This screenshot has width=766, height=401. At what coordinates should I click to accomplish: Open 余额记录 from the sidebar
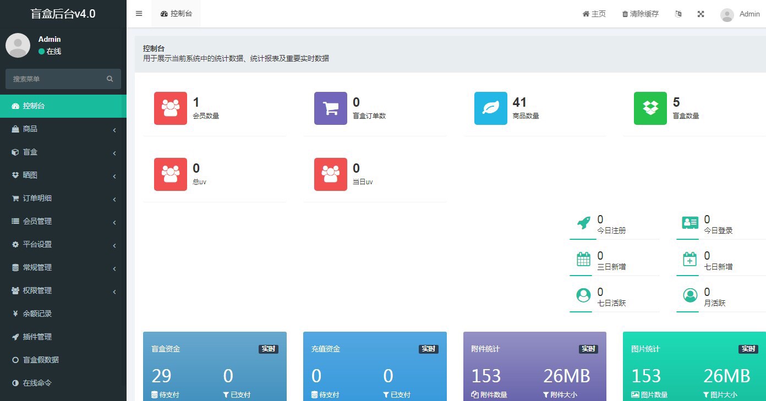(37, 314)
